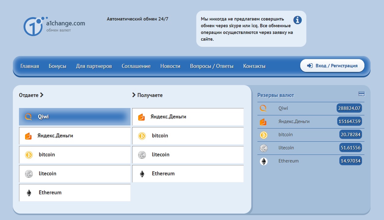
Task: Click the Qiwi icon in Отдаете column
Action: point(28,117)
